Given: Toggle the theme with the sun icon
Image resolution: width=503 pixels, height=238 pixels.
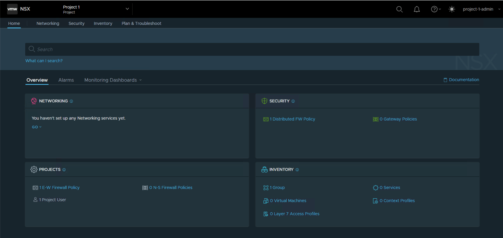Looking at the screenshot, I should click(x=452, y=9).
